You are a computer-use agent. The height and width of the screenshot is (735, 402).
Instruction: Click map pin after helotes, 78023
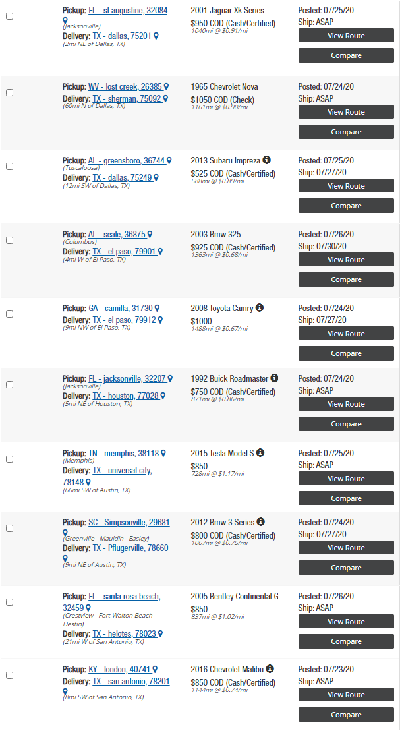(x=160, y=634)
